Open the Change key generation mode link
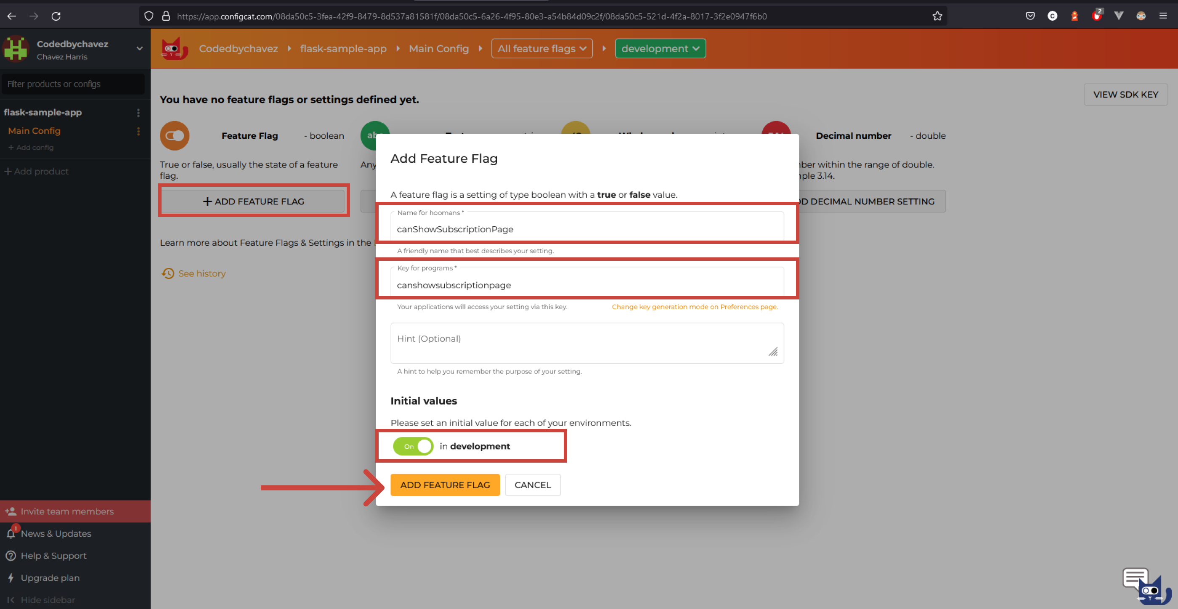The image size is (1178, 609). pos(694,307)
